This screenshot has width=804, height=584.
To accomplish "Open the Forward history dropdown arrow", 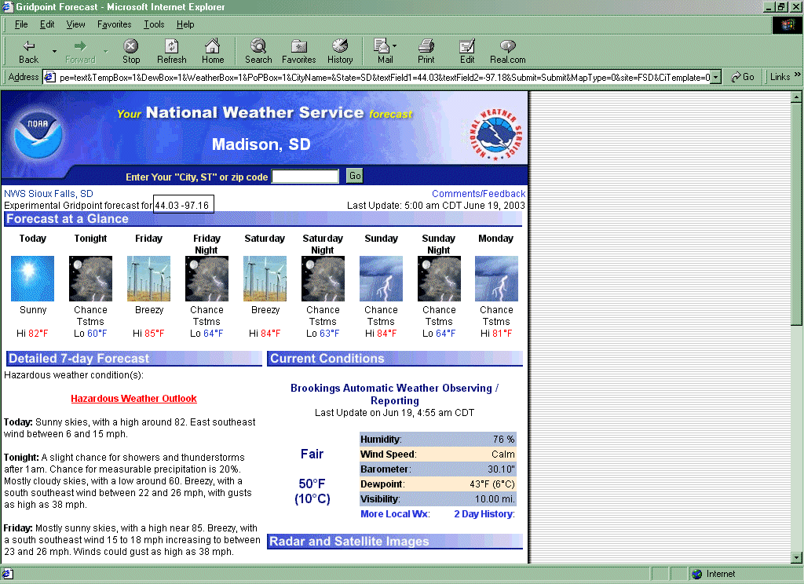I will pyautogui.click(x=106, y=51).
